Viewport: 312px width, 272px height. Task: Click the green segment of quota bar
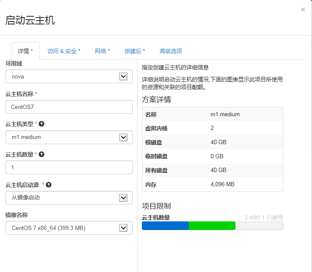212,226
